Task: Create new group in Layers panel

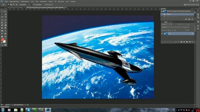Action: coord(187,42)
